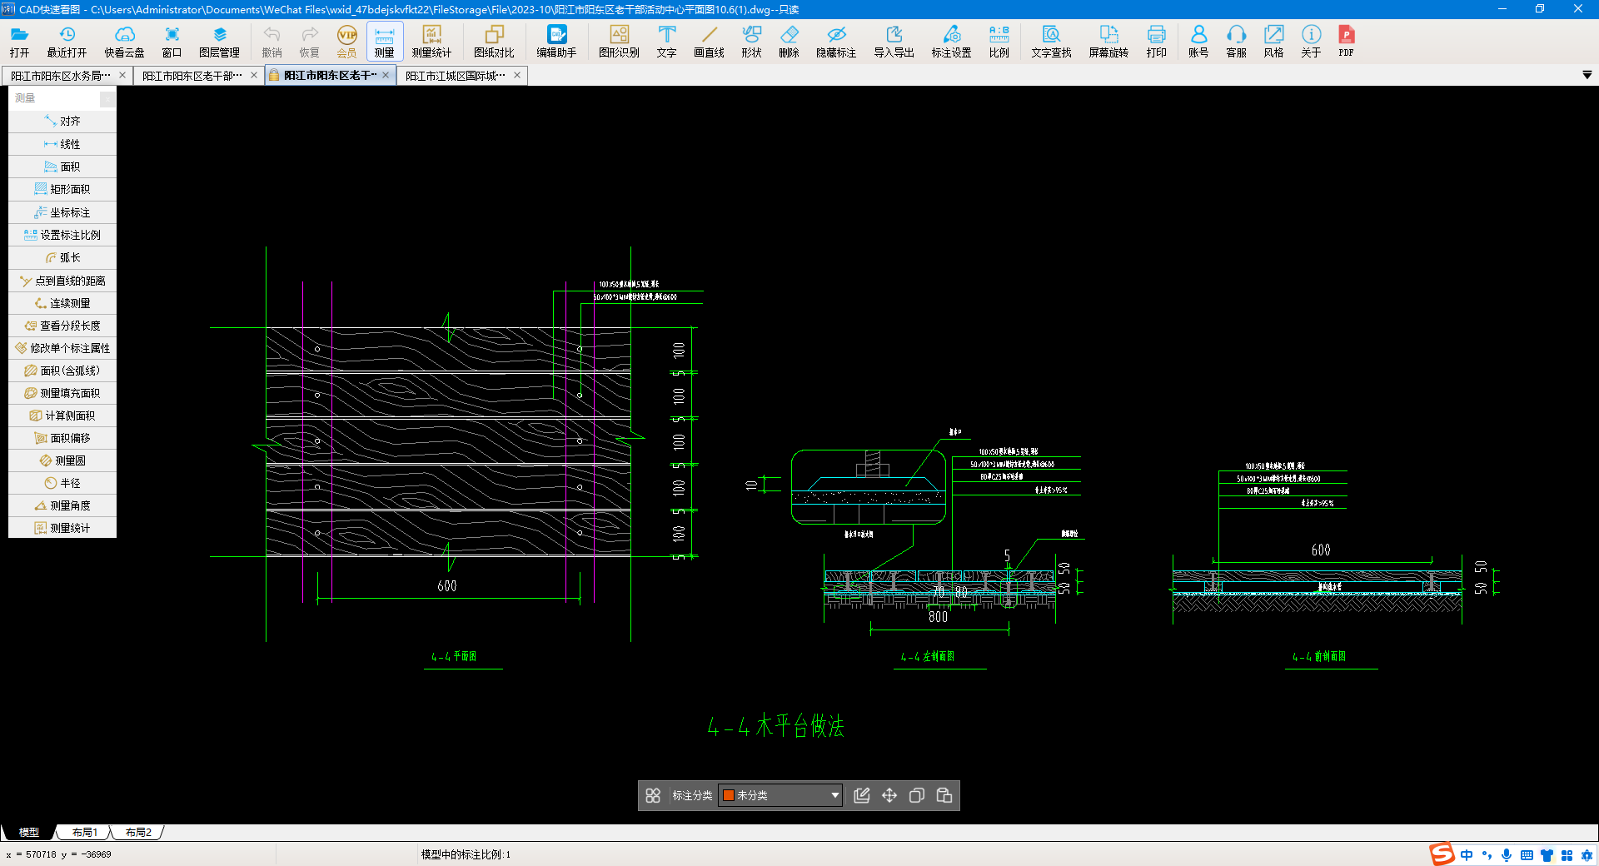Click the 打印 print icon
This screenshot has height=866, width=1599.
[x=1156, y=41]
